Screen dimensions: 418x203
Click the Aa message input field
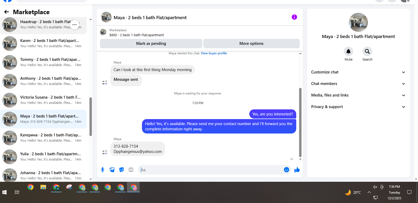pyautogui.click(x=211, y=170)
